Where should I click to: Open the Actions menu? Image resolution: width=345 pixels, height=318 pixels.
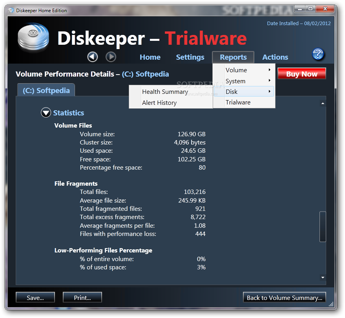point(275,57)
